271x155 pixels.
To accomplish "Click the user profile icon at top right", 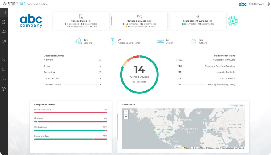I will [x=268, y=4].
